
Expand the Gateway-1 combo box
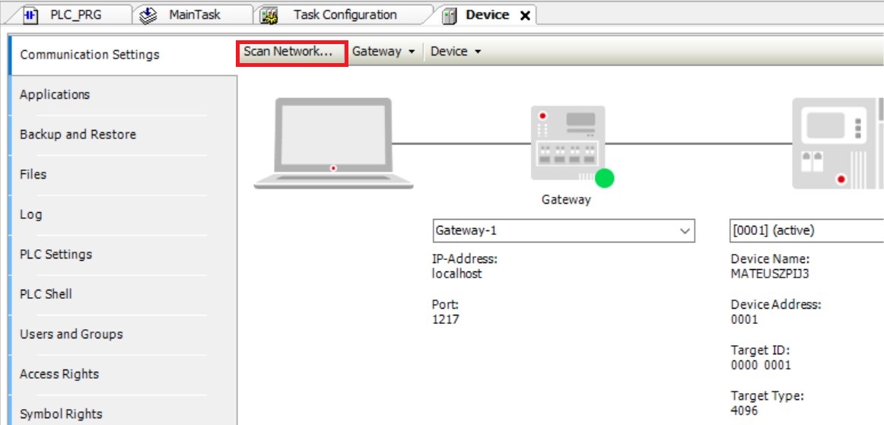pos(685,230)
